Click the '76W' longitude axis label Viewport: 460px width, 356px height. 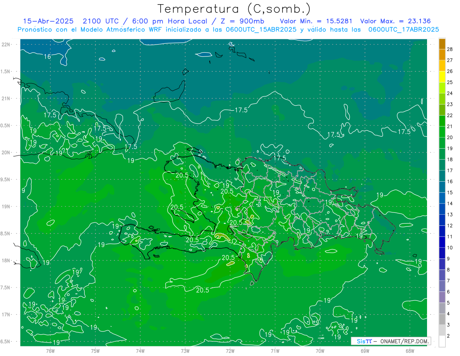50,351
